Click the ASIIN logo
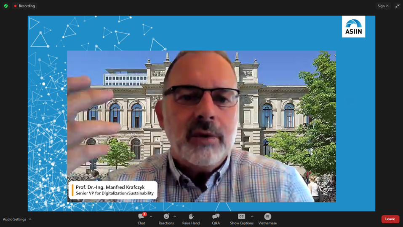This screenshot has width=403, height=227. [353, 27]
